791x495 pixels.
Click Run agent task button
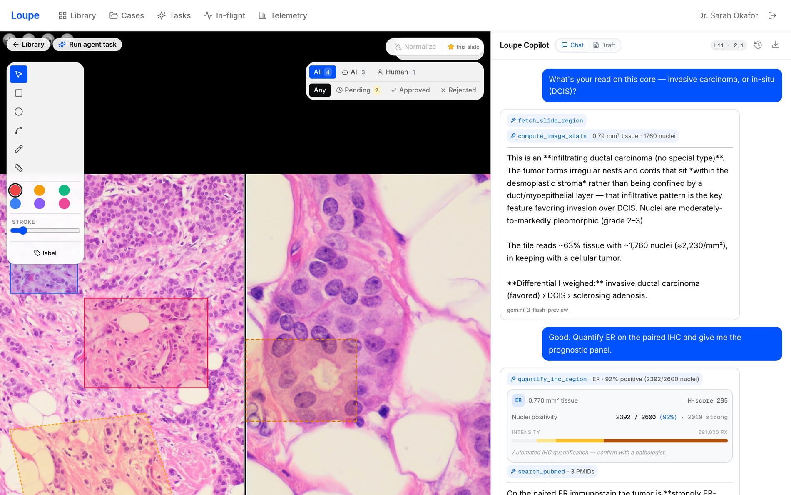coord(87,45)
